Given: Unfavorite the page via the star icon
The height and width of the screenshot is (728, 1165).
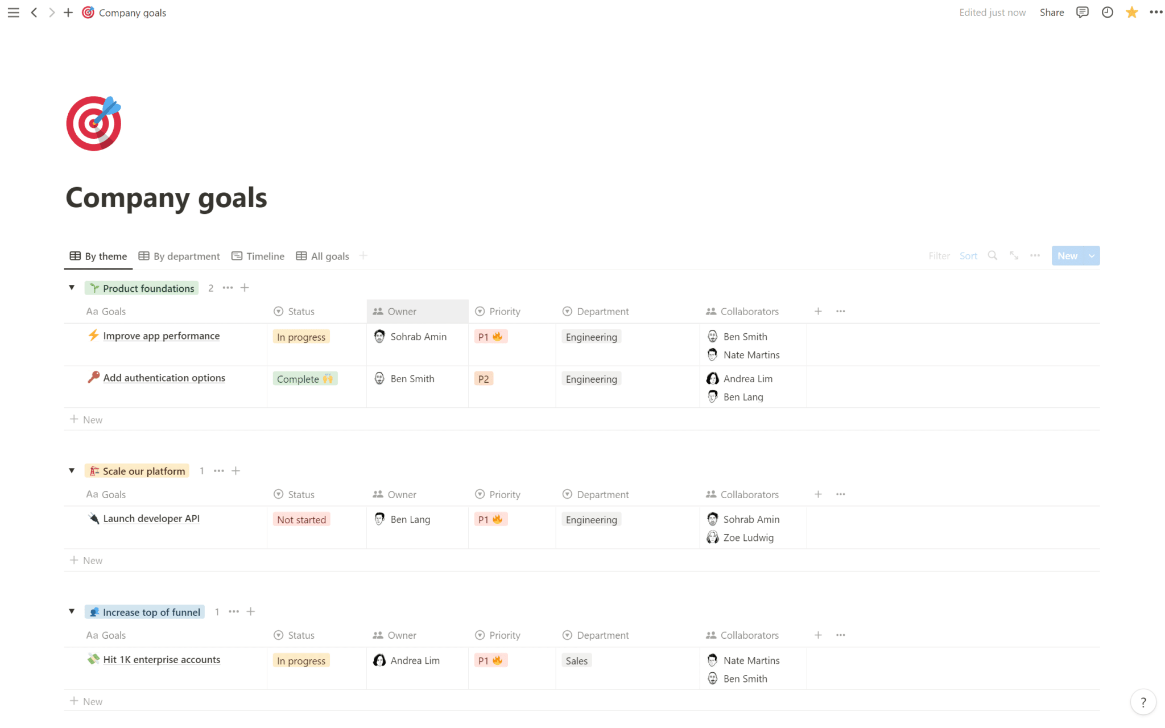Looking at the screenshot, I should point(1132,12).
